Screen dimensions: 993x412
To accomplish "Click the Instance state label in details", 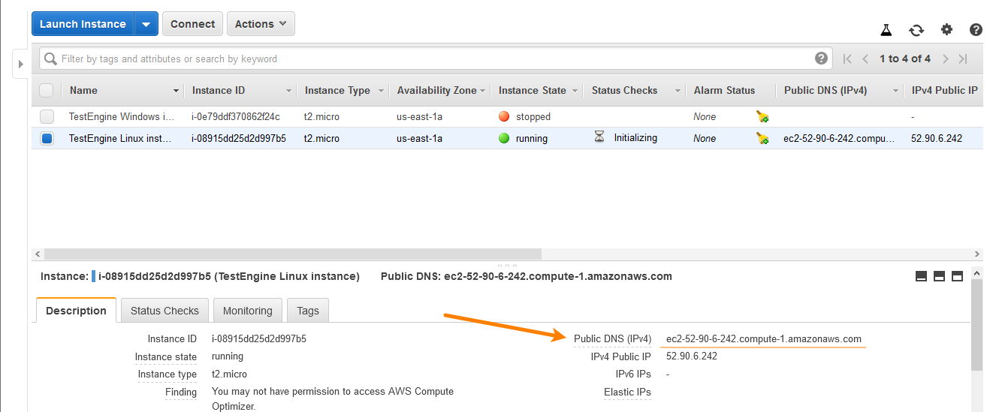I will pyautogui.click(x=166, y=356).
